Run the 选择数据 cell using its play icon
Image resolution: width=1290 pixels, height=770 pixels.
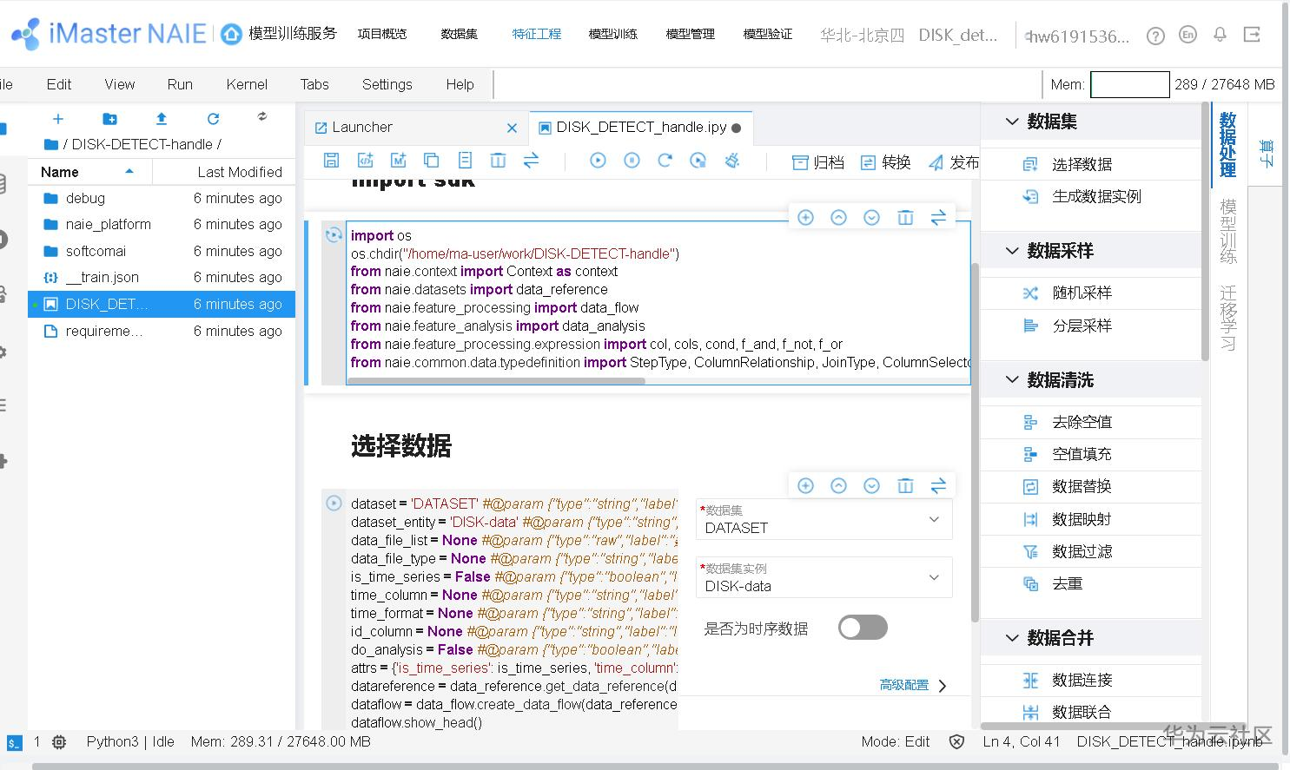coord(334,503)
